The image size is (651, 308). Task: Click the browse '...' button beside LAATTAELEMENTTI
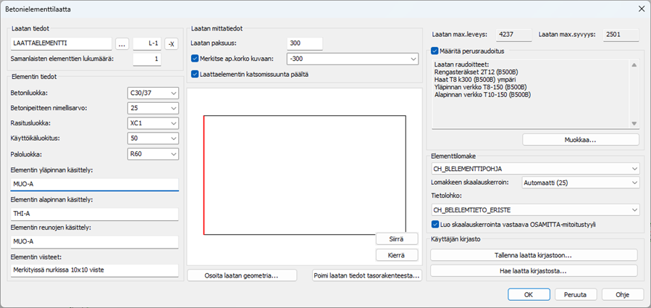pos(122,43)
